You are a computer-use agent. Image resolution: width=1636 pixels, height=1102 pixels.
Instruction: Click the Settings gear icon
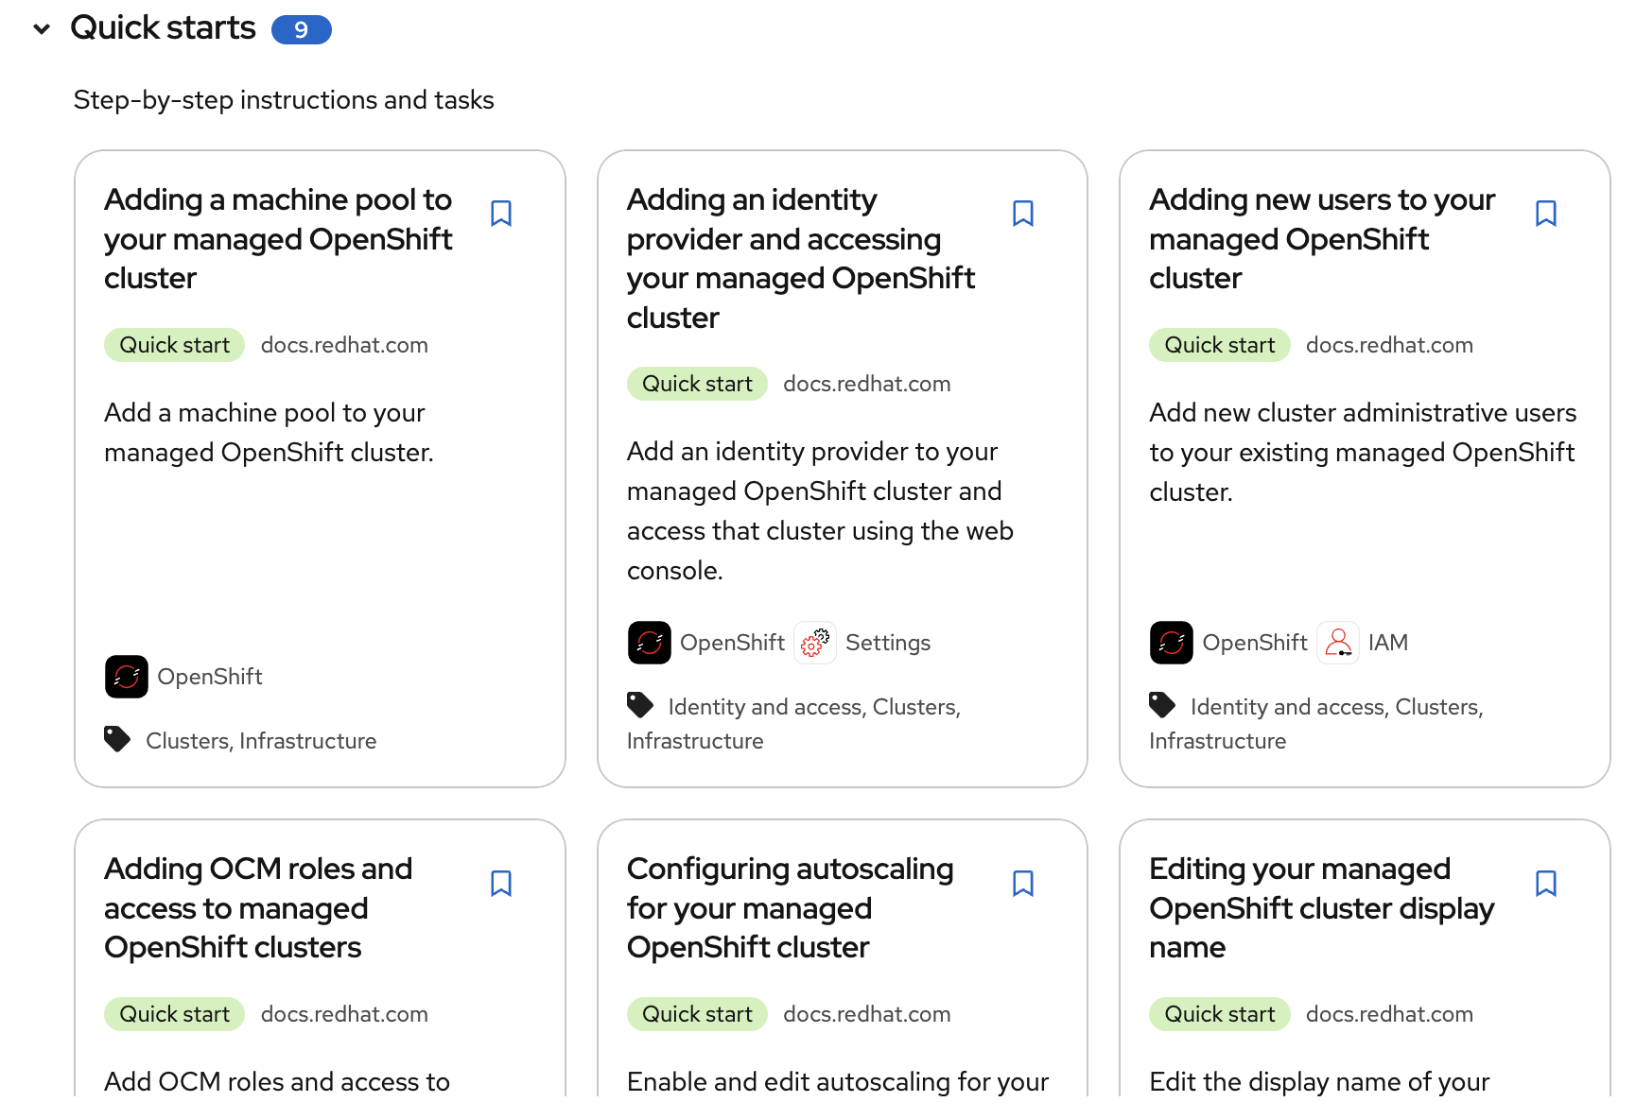tap(815, 643)
